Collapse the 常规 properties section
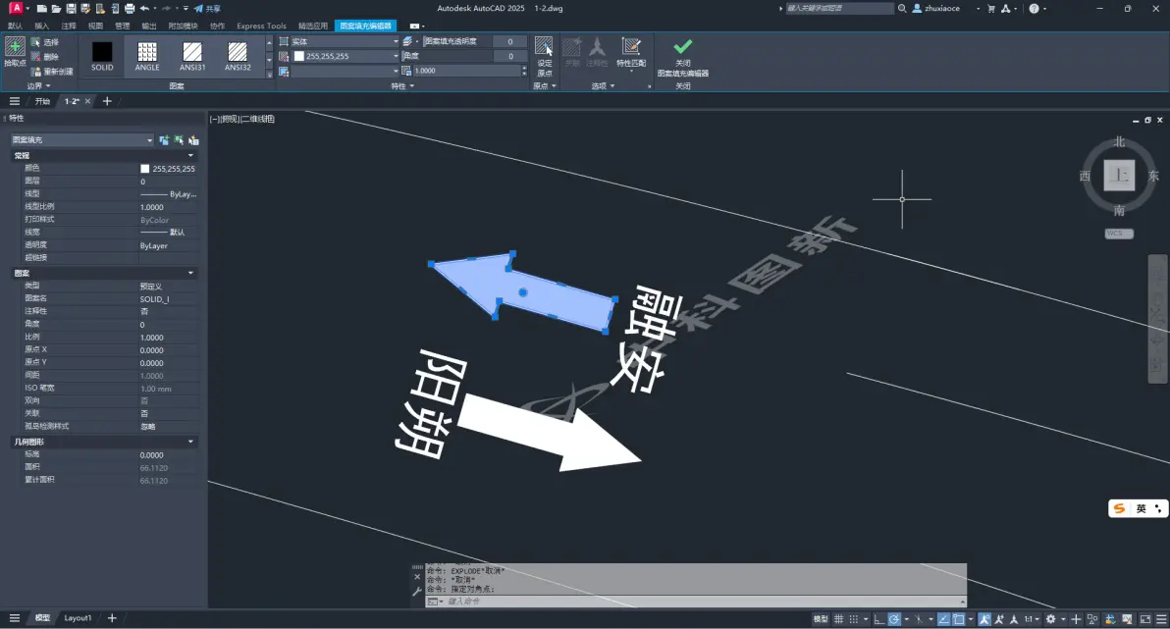Image resolution: width=1170 pixels, height=629 pixels. [190, 155]
